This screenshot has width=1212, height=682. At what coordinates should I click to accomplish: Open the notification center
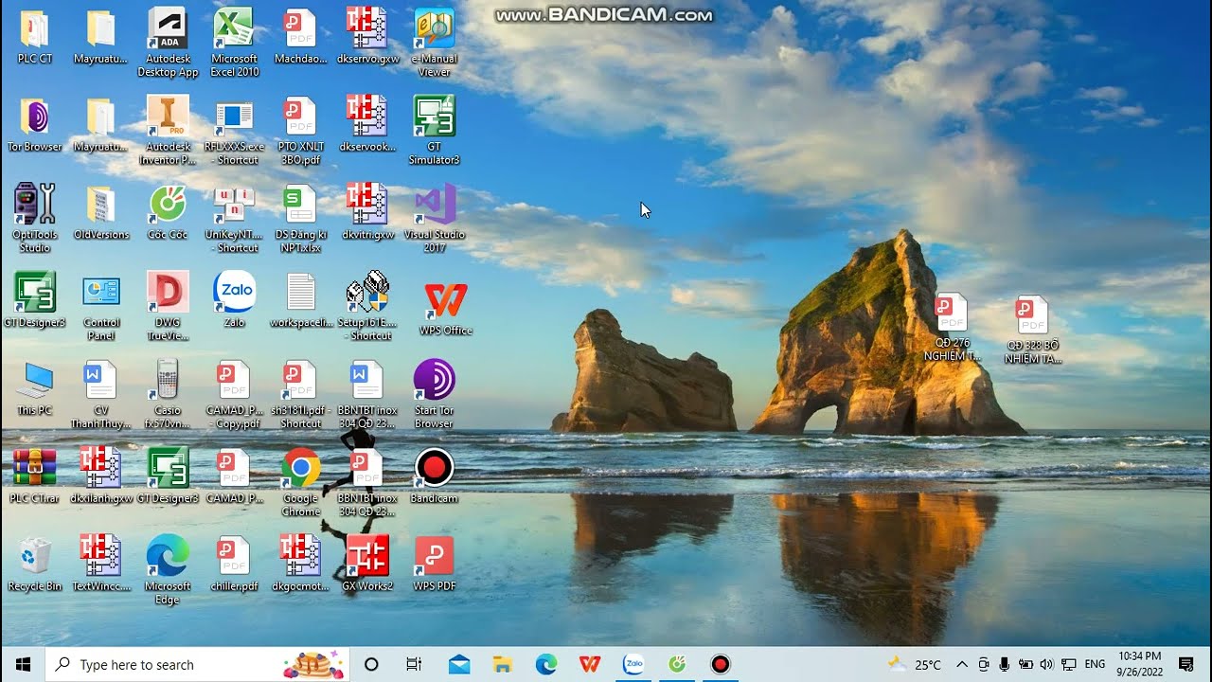[1185, 664]
